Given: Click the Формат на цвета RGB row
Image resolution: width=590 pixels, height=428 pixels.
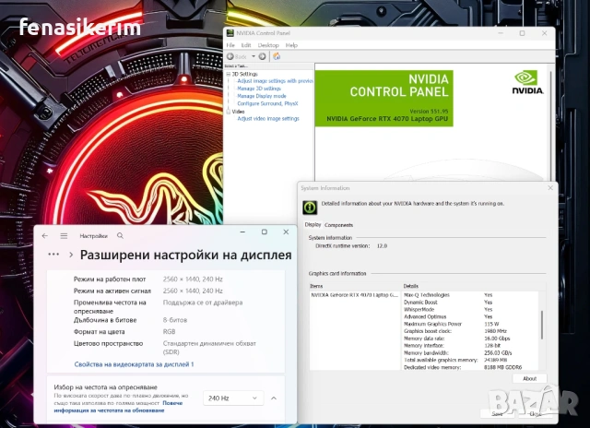Looking at the screenshot, I should click(x=124, y=332).
